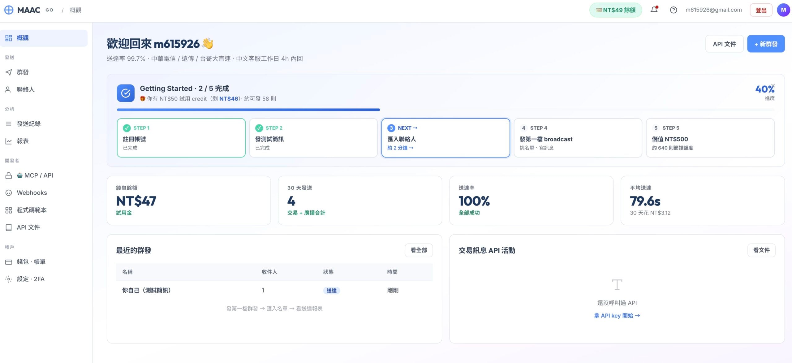Viewport: 792px width, 363px height.
Task: Click the 聯絡人 person icon
Action: pyautogui.click(x=8, y=89)
